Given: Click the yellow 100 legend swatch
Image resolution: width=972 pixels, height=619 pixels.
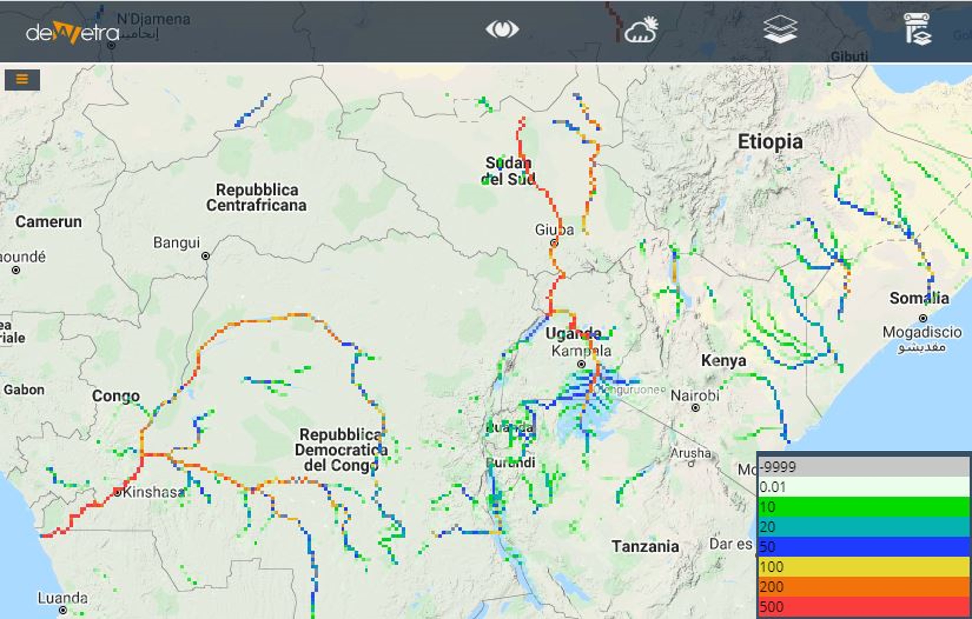Looking at the screenshot, I should [x=864, y=567].
